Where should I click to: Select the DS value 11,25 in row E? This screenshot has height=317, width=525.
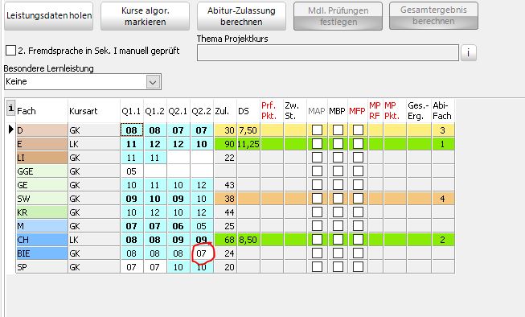point(248,144)
